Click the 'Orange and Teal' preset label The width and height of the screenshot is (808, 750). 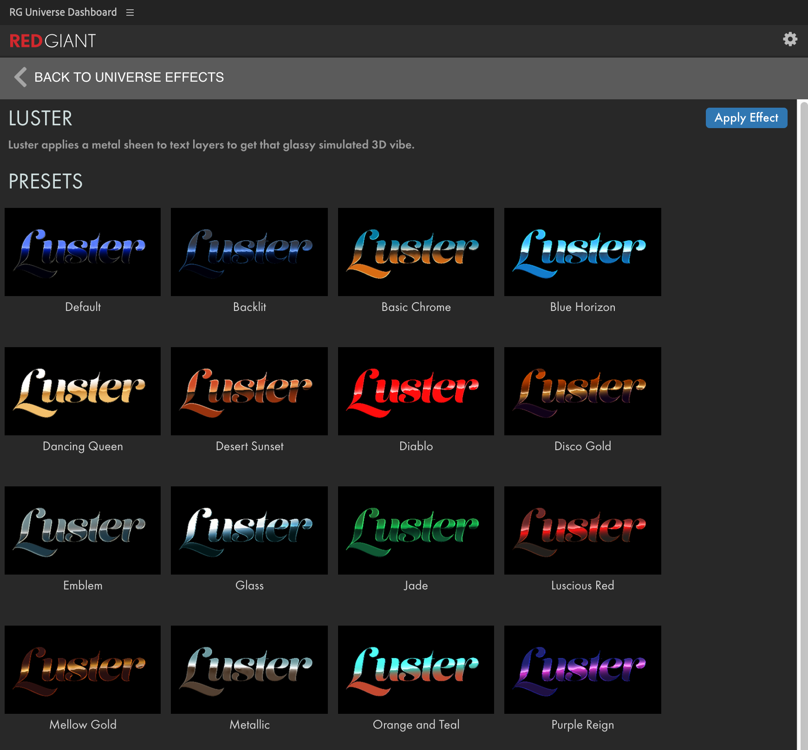416,725
